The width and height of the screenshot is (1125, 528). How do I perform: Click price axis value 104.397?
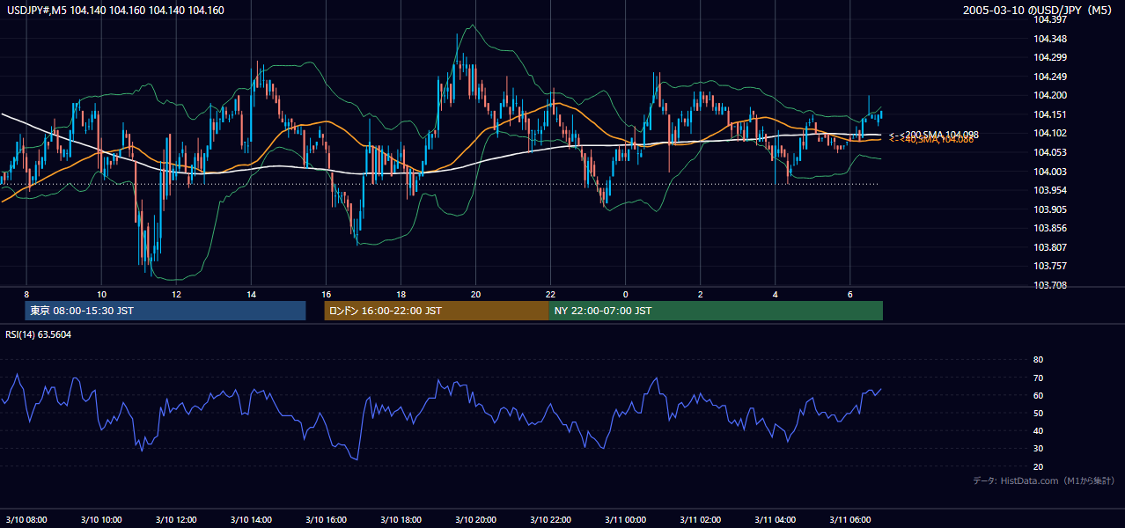pyautogui.click(x=1050, y=19)
